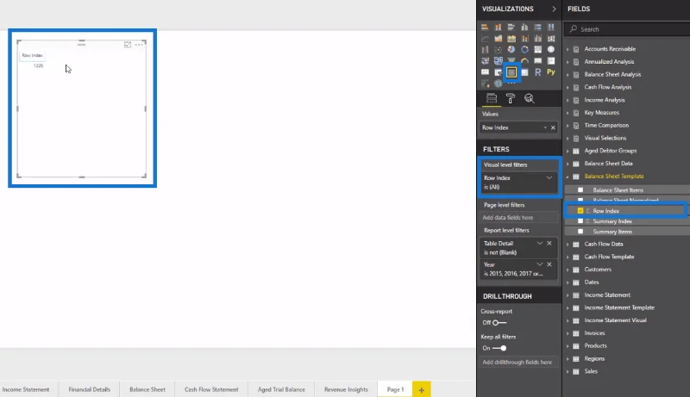
Task: Select the Key Measures table
Action: tap(601, 113)
